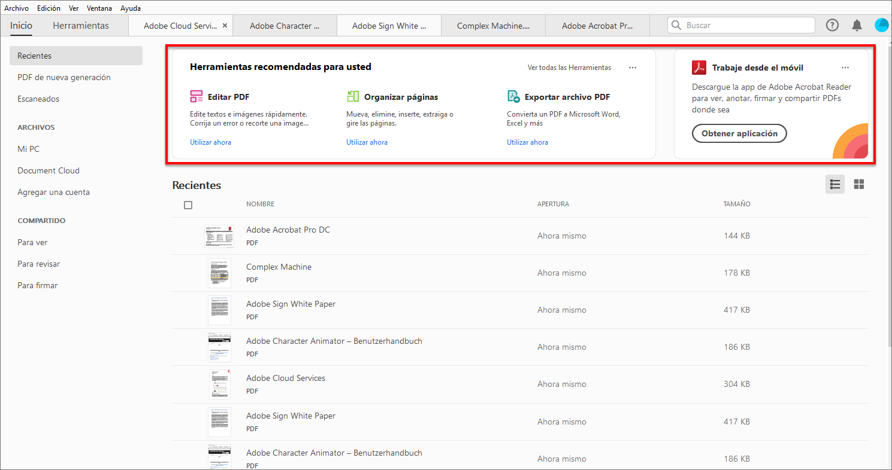Switch to grid thumbnail view
Image resolution: width=892 pixels, height=470 pixels.
pyautogui.click(x=859, y=184)
